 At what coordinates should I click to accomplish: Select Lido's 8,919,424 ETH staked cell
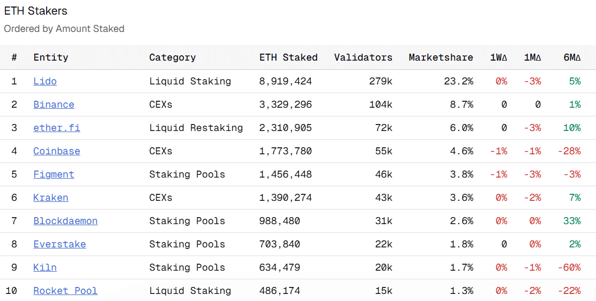point(286,81)
